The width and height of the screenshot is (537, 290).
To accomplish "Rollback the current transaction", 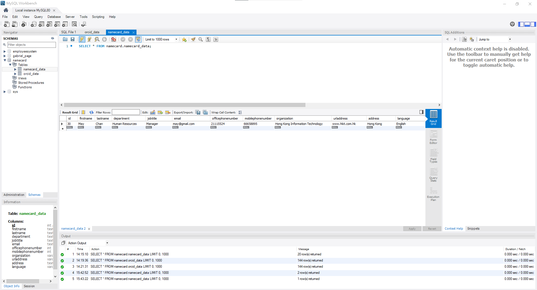I will [x=130, y=39].
